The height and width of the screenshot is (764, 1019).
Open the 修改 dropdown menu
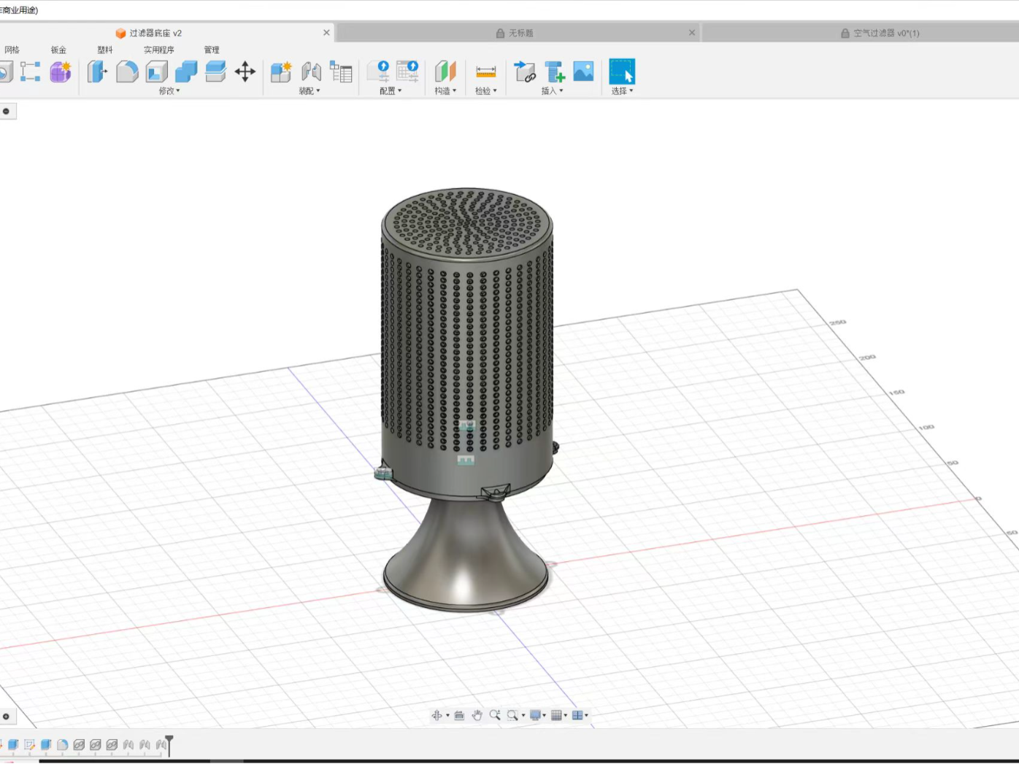pyautogui.click(x=169, y=91)
